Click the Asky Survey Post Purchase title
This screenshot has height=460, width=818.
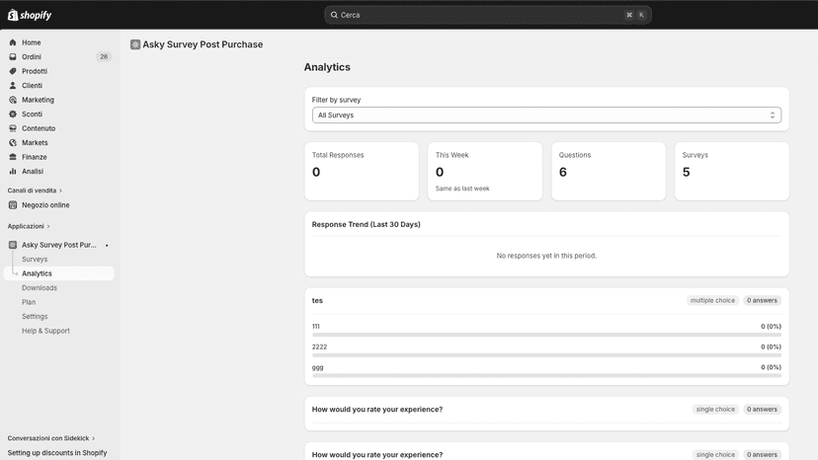click(x=203, y=44)
